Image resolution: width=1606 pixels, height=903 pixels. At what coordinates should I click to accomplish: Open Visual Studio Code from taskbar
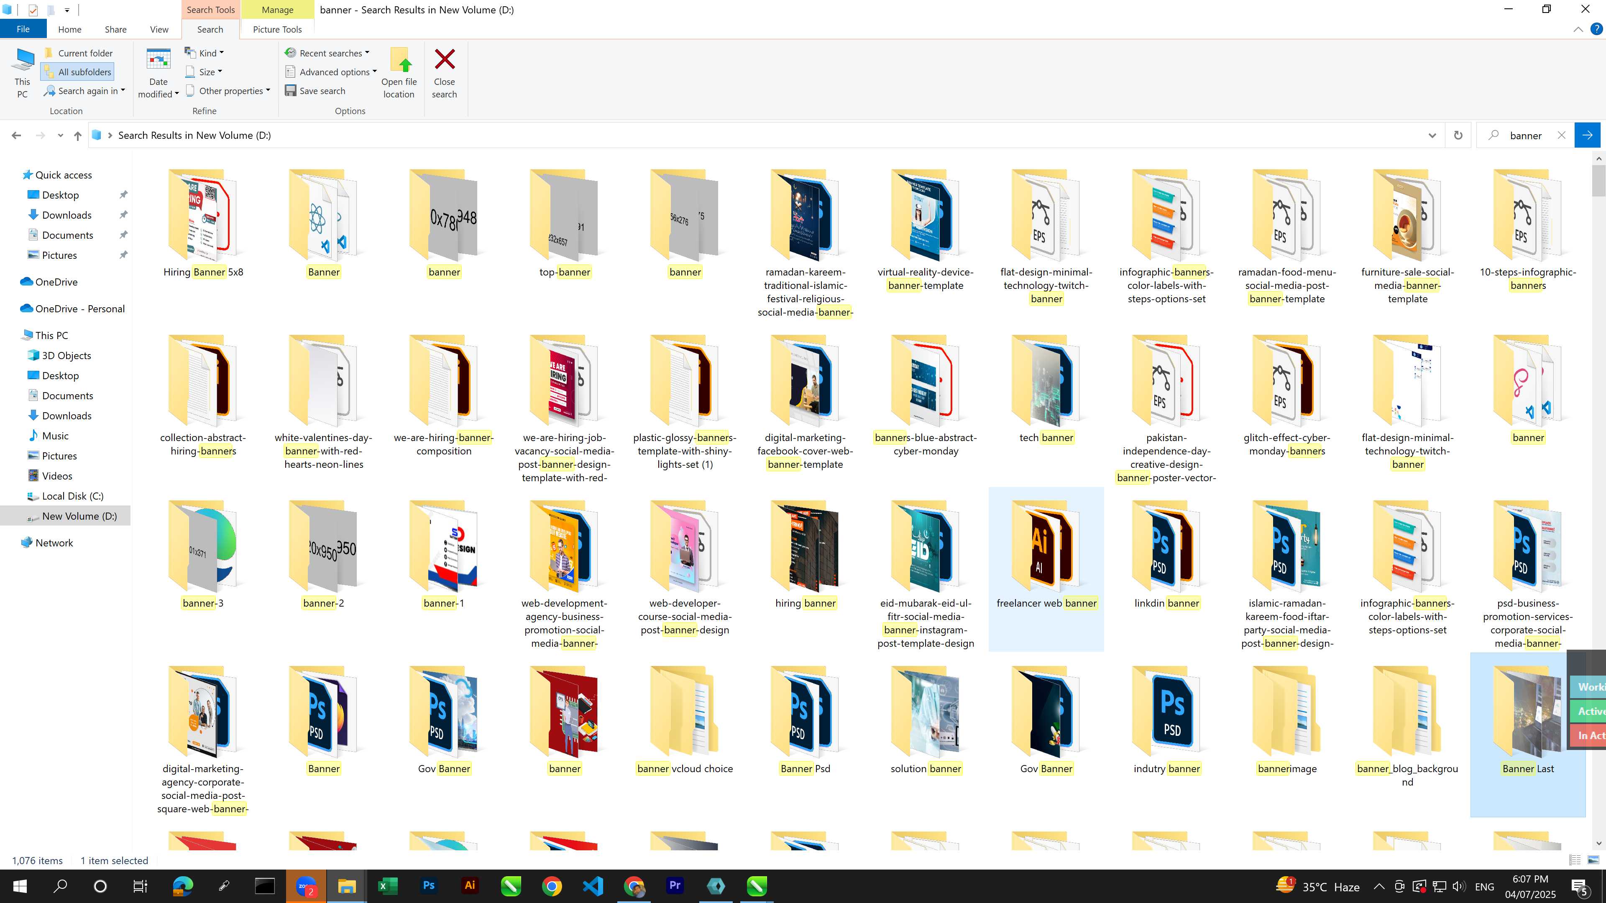(x=592, y=886)
